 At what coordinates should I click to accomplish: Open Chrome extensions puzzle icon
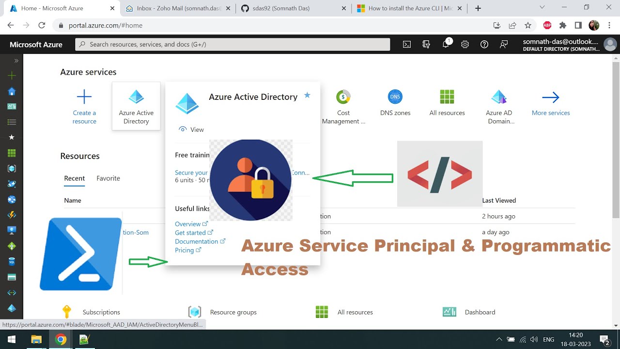pyautogui.click(x=563, y=25)
